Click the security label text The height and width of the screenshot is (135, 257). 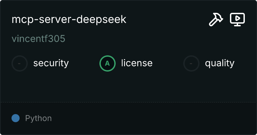[x=51, y=63]
